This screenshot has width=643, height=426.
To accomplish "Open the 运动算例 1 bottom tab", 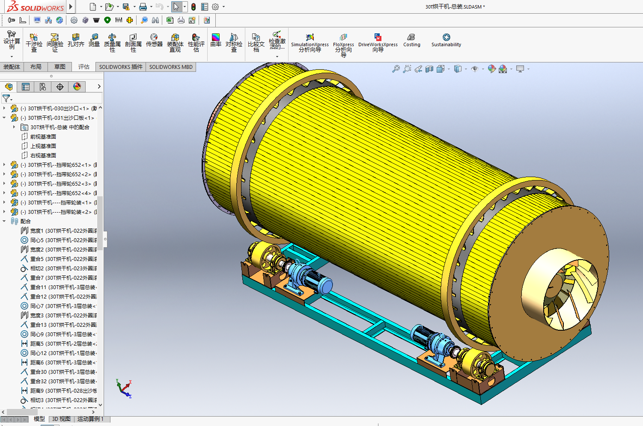I will coord(90,419).
